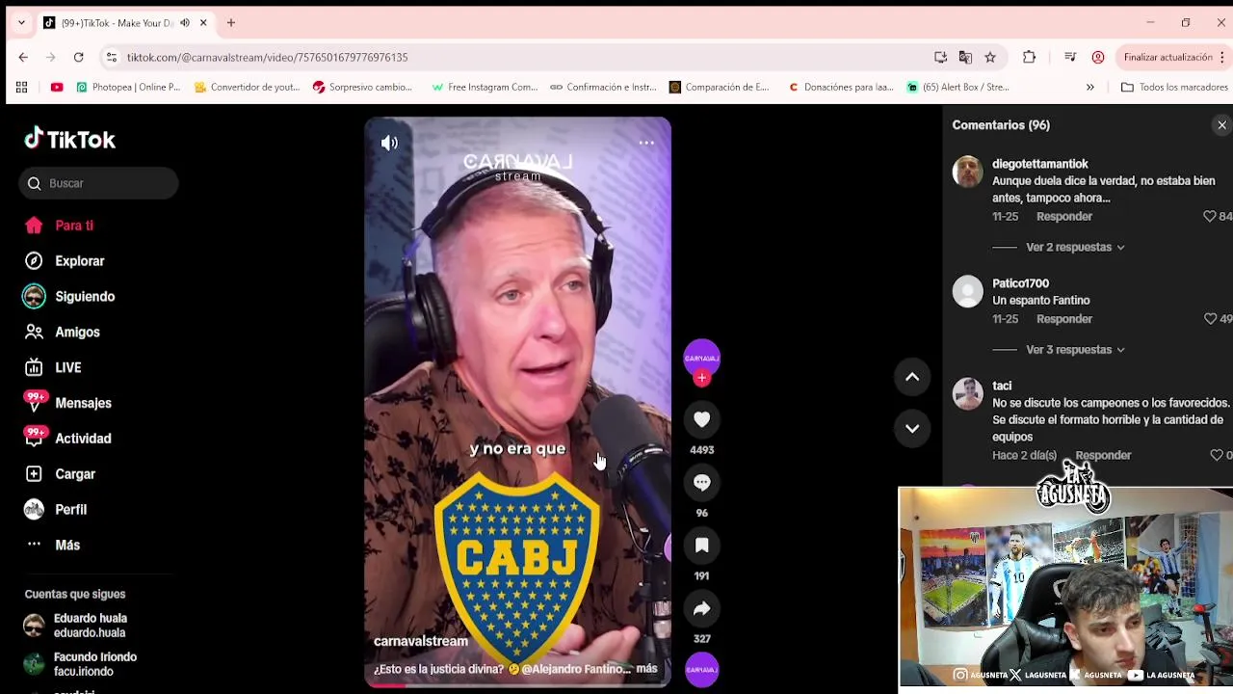
Task: Click the @Alejandro Fantino mention
Action: 576,669
